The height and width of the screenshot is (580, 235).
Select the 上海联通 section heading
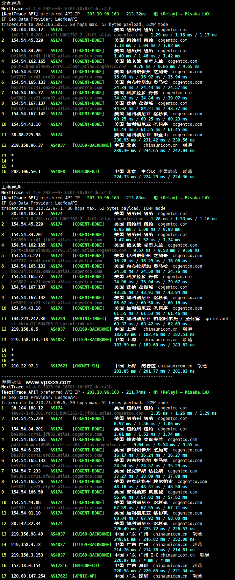[11, 187]
